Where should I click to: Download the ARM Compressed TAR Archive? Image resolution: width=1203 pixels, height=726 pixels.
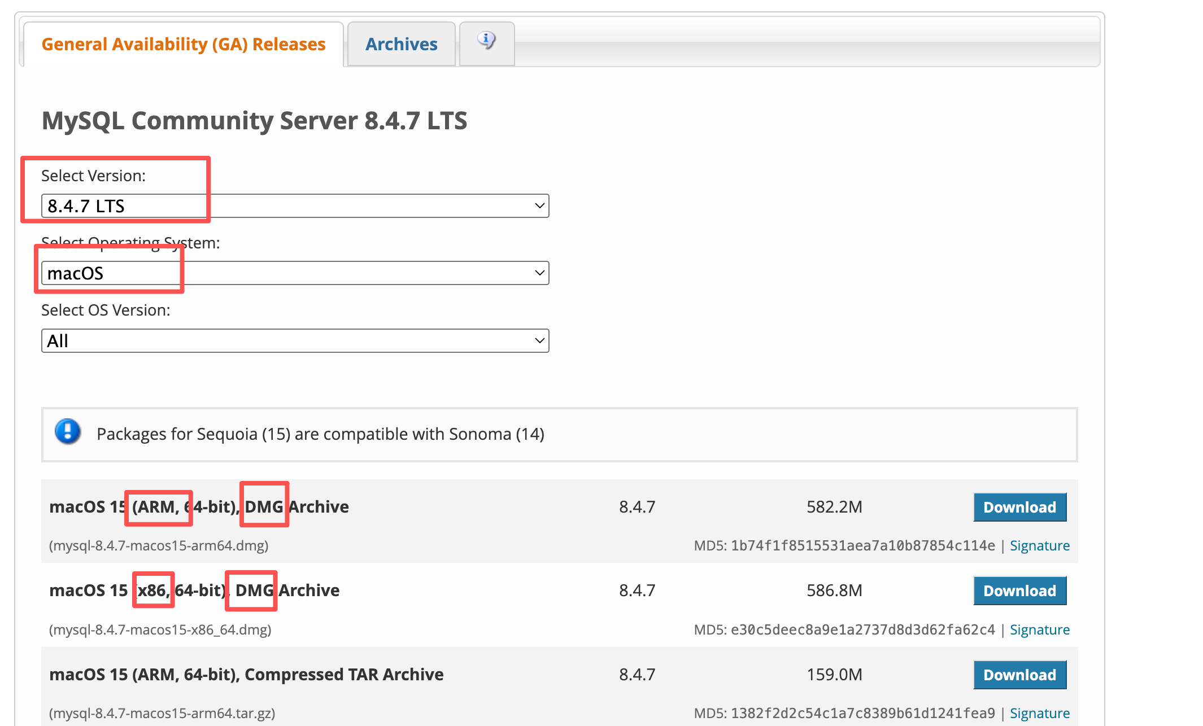tap(1019, 675)
